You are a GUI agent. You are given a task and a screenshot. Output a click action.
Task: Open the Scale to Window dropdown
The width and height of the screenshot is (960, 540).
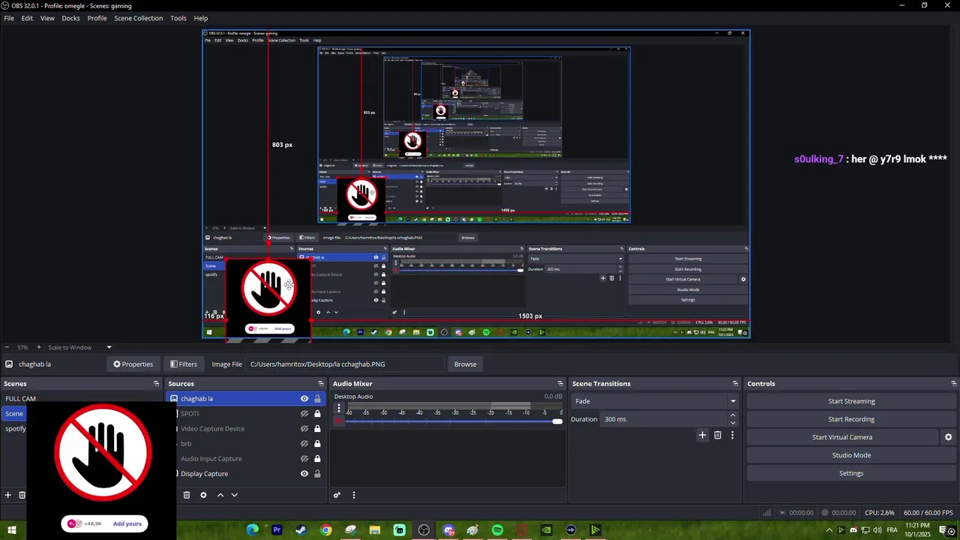[79, 347]
